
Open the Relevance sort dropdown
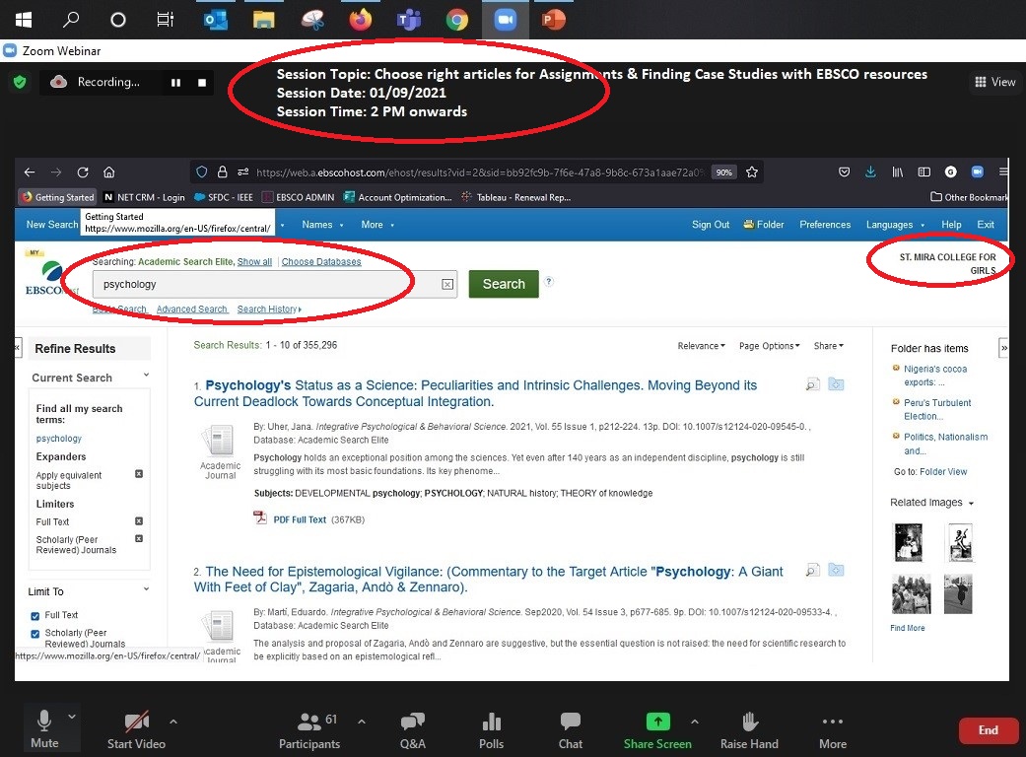point(701,346)
